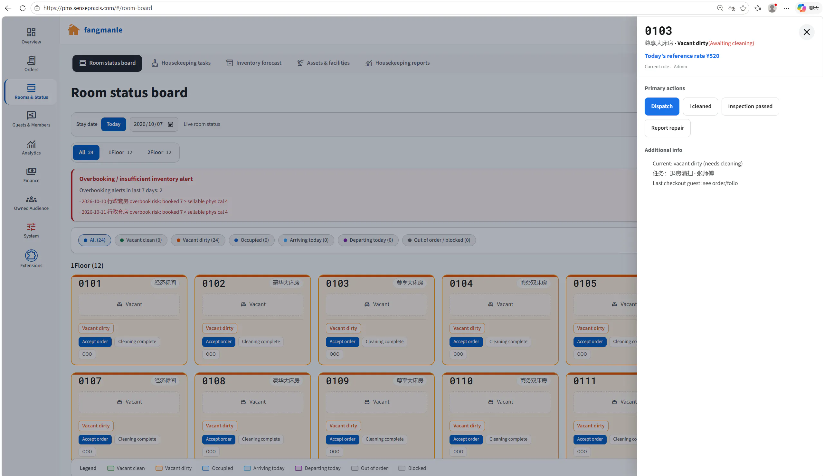Select the Vacant dirty (24) filter
The width and height of the screenshot is (824, 476).
198,240
